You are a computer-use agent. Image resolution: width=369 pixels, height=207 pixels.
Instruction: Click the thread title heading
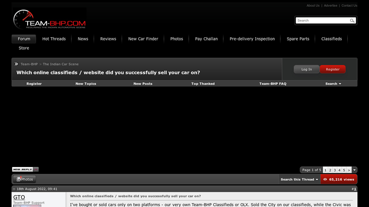coord(108,73)
